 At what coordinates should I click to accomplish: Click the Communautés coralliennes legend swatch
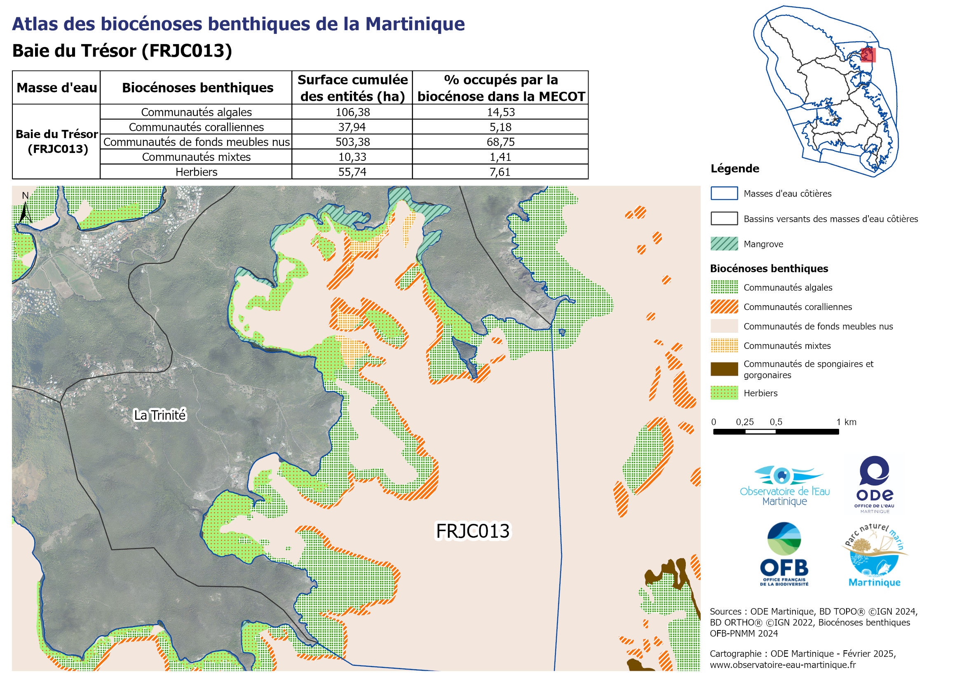point(724,306)
